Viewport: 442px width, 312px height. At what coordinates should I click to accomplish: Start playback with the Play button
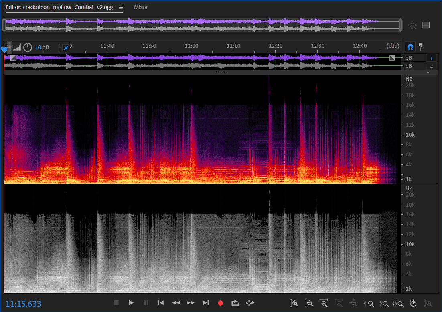[x=131, y=303]
